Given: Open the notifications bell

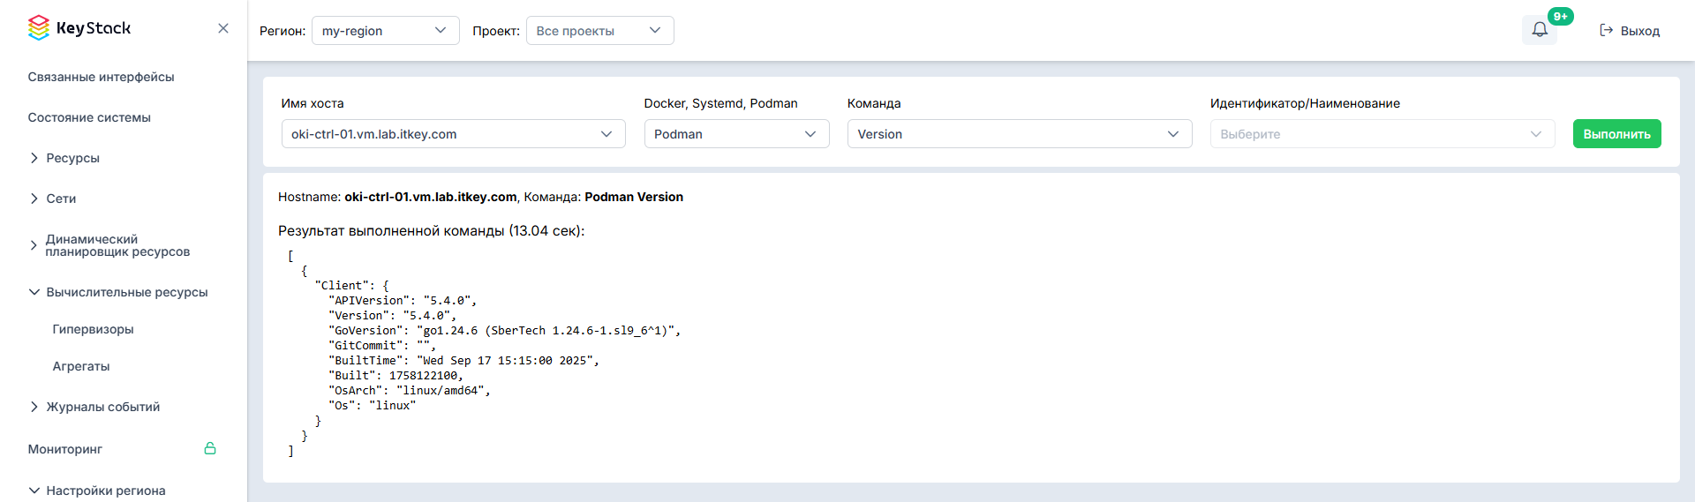Looking at the screenshot, I should click(x=1540, y=30).
